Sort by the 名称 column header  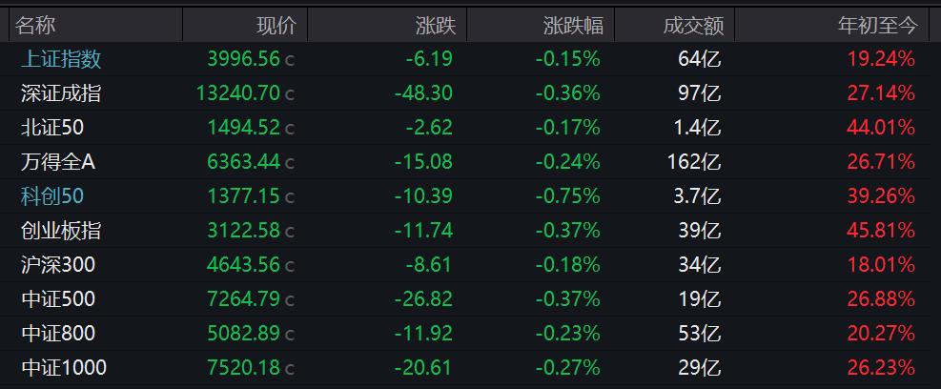(x=36, y=25)
